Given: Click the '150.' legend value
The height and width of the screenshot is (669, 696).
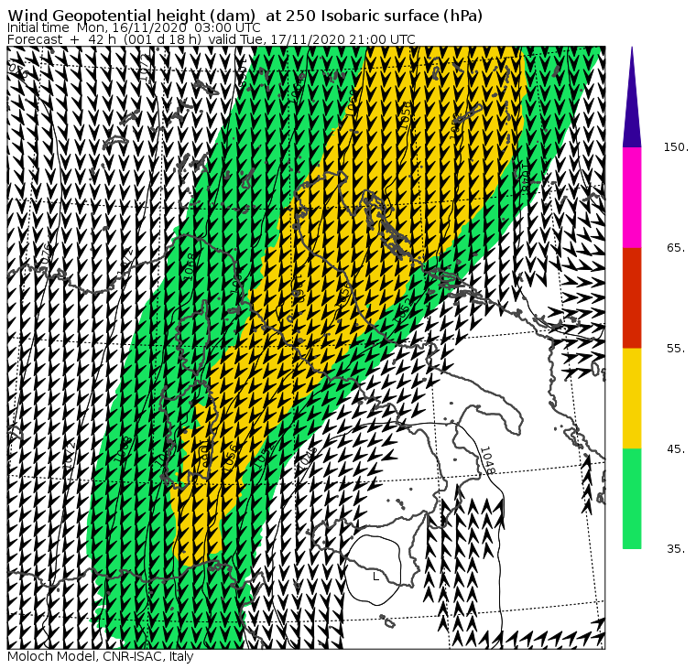Looking at the screenshot, I should pyautogui.click(x=676, y=147).
